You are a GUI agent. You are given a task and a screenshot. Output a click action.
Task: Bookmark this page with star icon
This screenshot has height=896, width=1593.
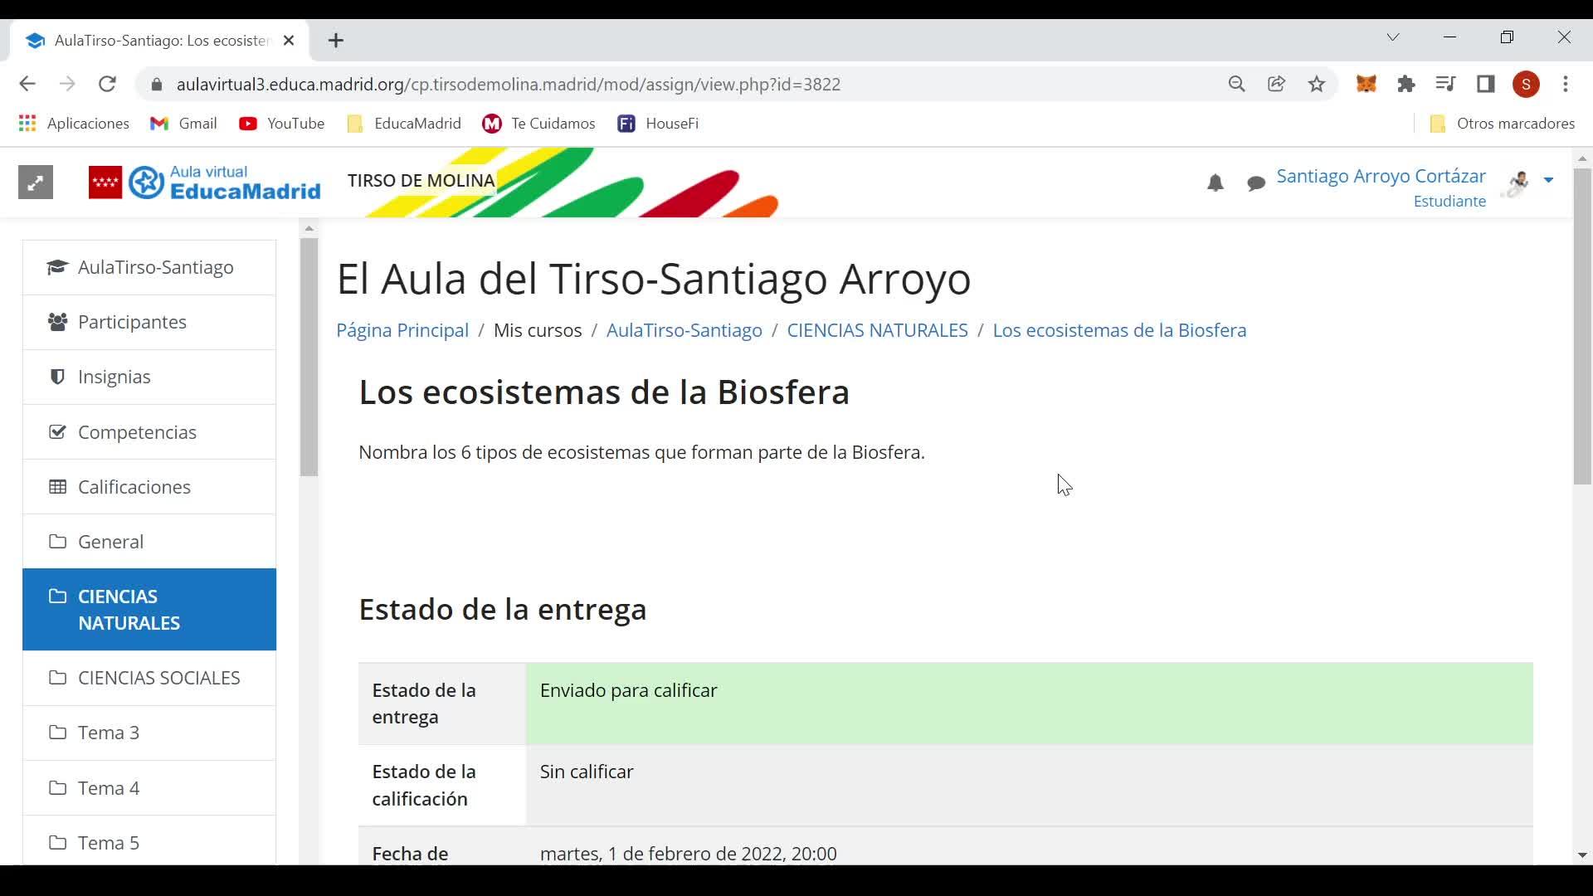[x=1317, y=84]
